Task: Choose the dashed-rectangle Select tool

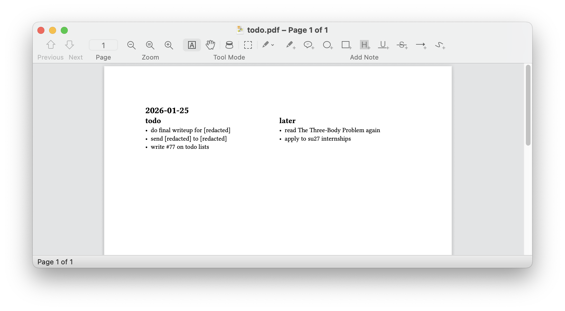Action: 248,45
